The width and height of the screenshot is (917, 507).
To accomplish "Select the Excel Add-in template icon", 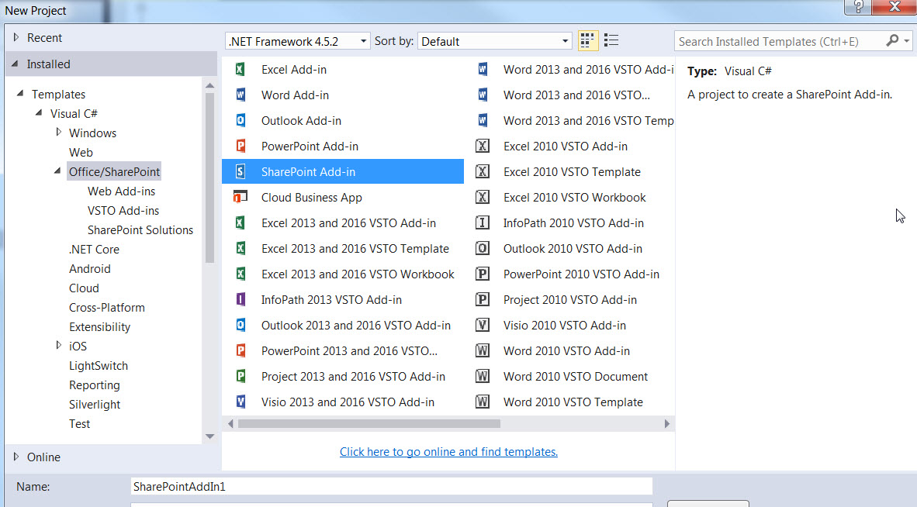I will tap(240, 70).
